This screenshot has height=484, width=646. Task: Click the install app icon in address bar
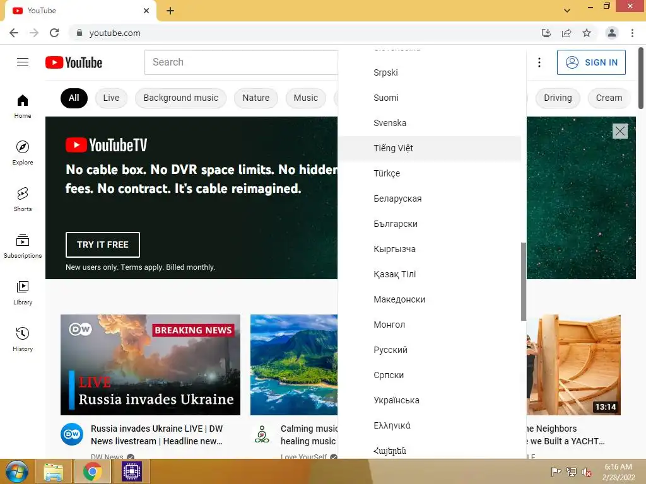click(x=546, y=33)
